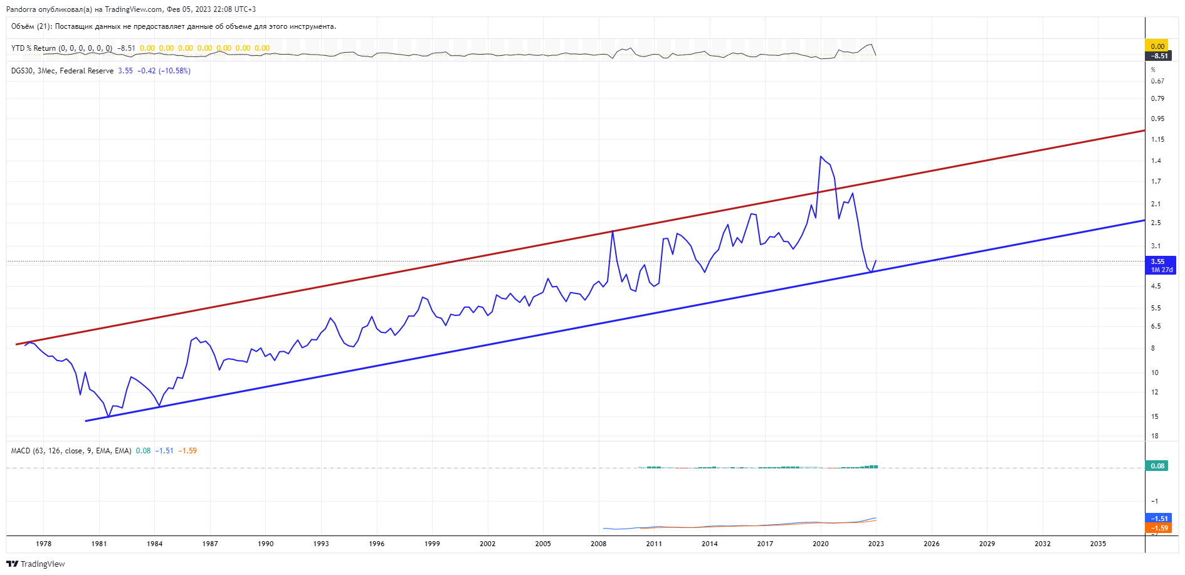Viewport: 1185px width, 575px height.
Task: Click the 2023 label on time axis
Action: coord(876,544)
